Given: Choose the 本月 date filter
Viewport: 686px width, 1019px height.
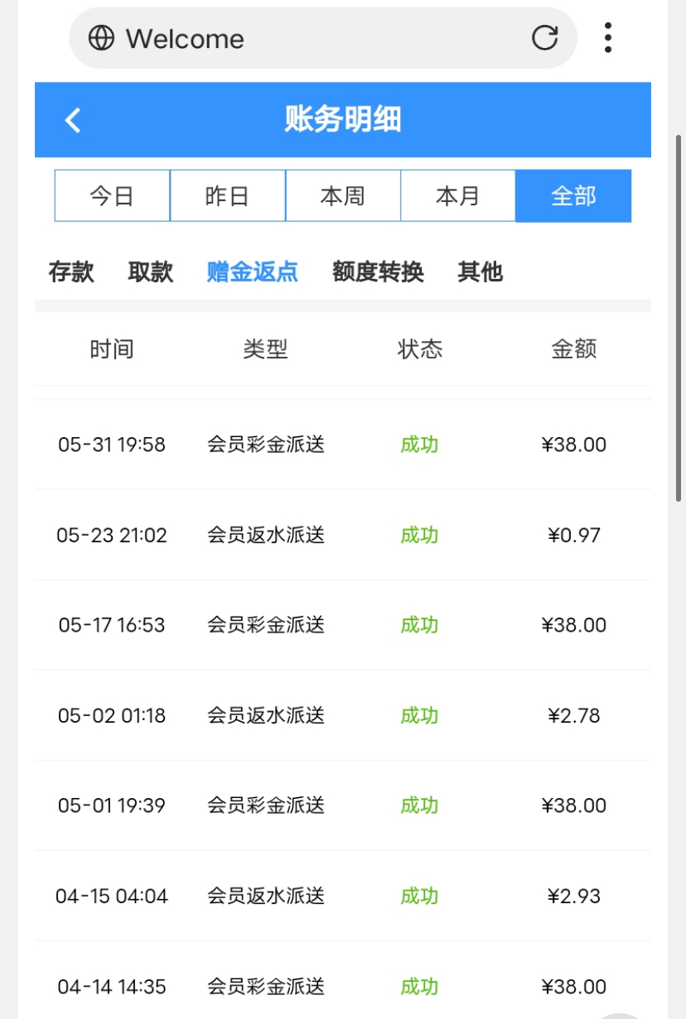Looking at the screenshot, I should click(x=458, y=196).
